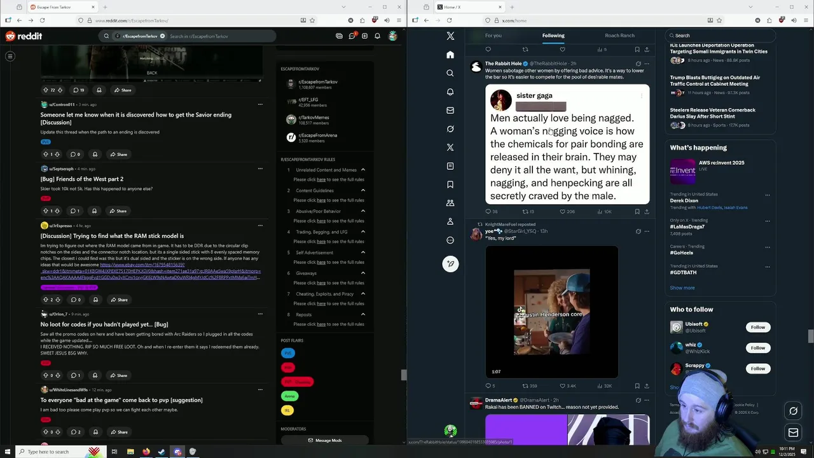Open X profile person icon in sidebar
The image size is (814, 458).
450,221
